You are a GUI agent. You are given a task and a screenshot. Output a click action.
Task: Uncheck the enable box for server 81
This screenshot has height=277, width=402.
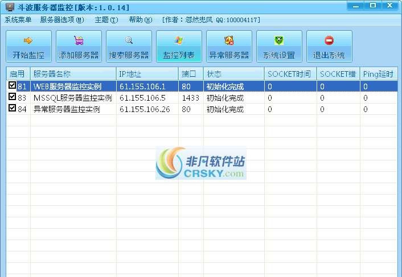[12, 85]
